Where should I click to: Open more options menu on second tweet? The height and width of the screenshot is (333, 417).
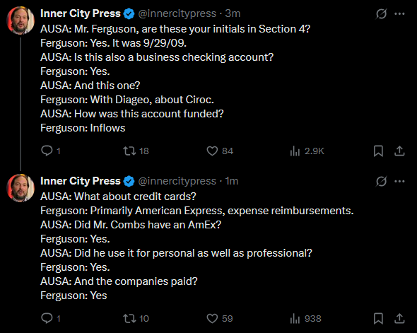pyautogui.click(x=399, y=181)
